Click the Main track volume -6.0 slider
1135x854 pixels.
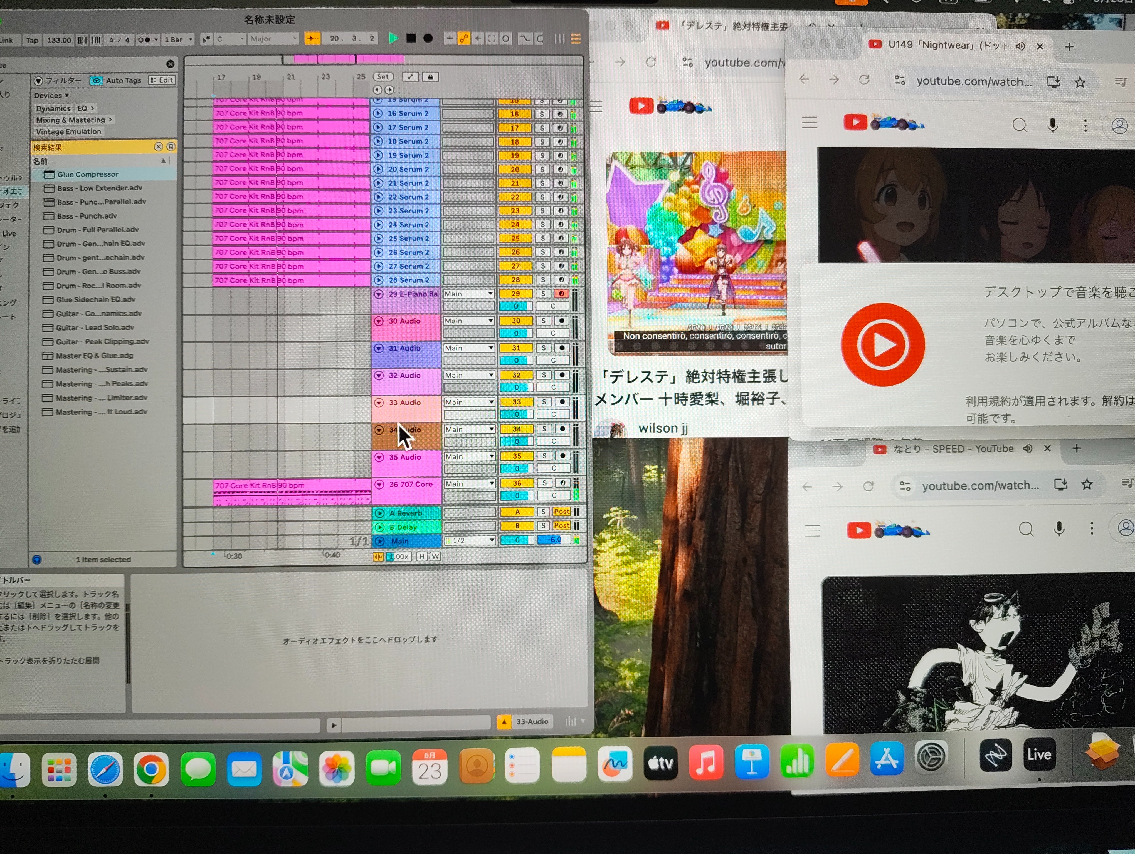click(x=554, y=540)
